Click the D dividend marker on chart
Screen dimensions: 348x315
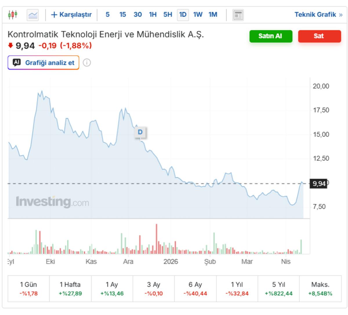coord(140,132)
